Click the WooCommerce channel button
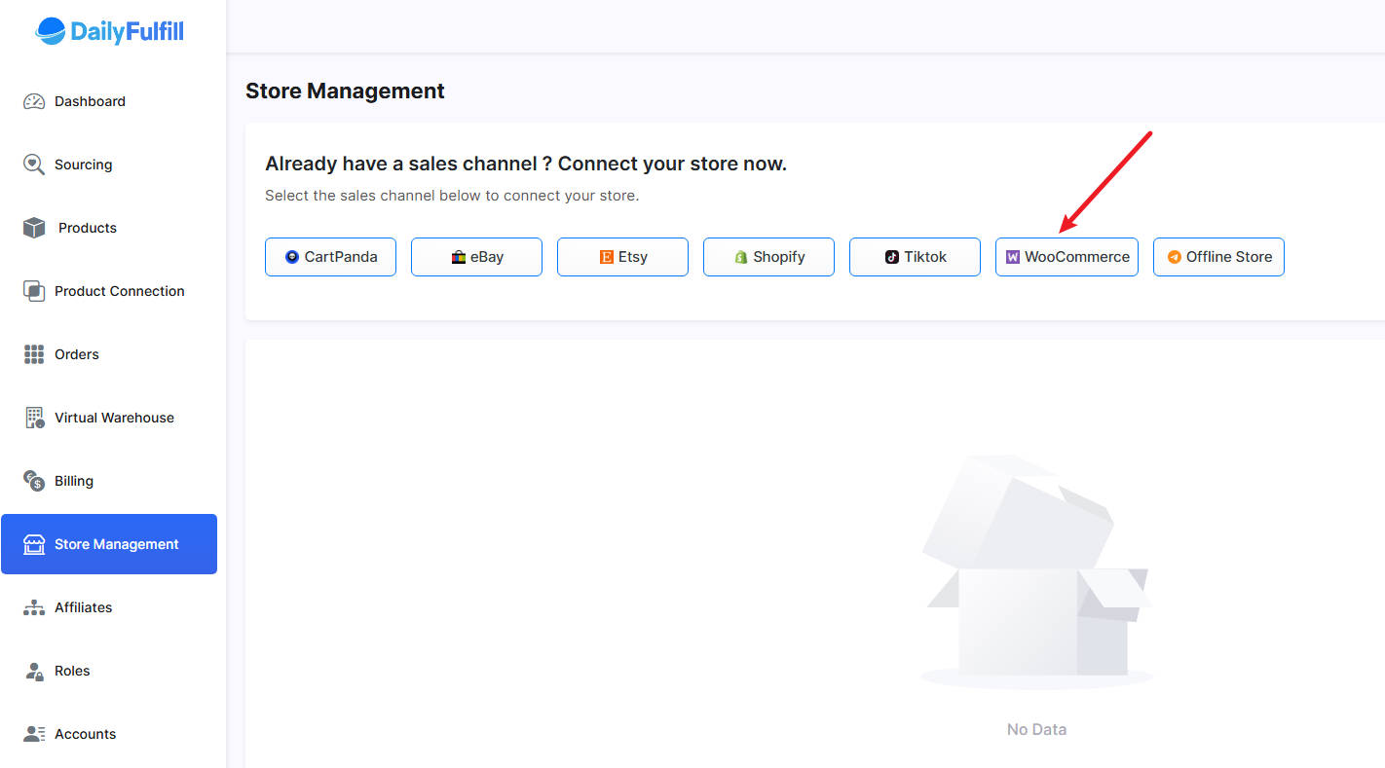1385x768 pixels. [x=1067, y=257]
